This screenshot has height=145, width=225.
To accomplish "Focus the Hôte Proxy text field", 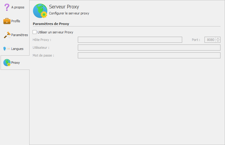I will point(130,40).
